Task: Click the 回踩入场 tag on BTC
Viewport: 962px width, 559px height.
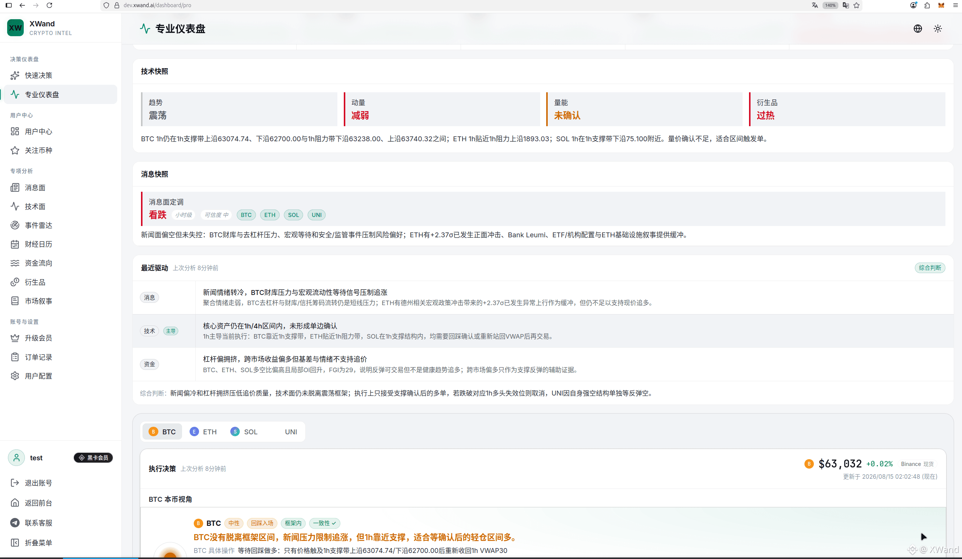Action: point(262,523)
